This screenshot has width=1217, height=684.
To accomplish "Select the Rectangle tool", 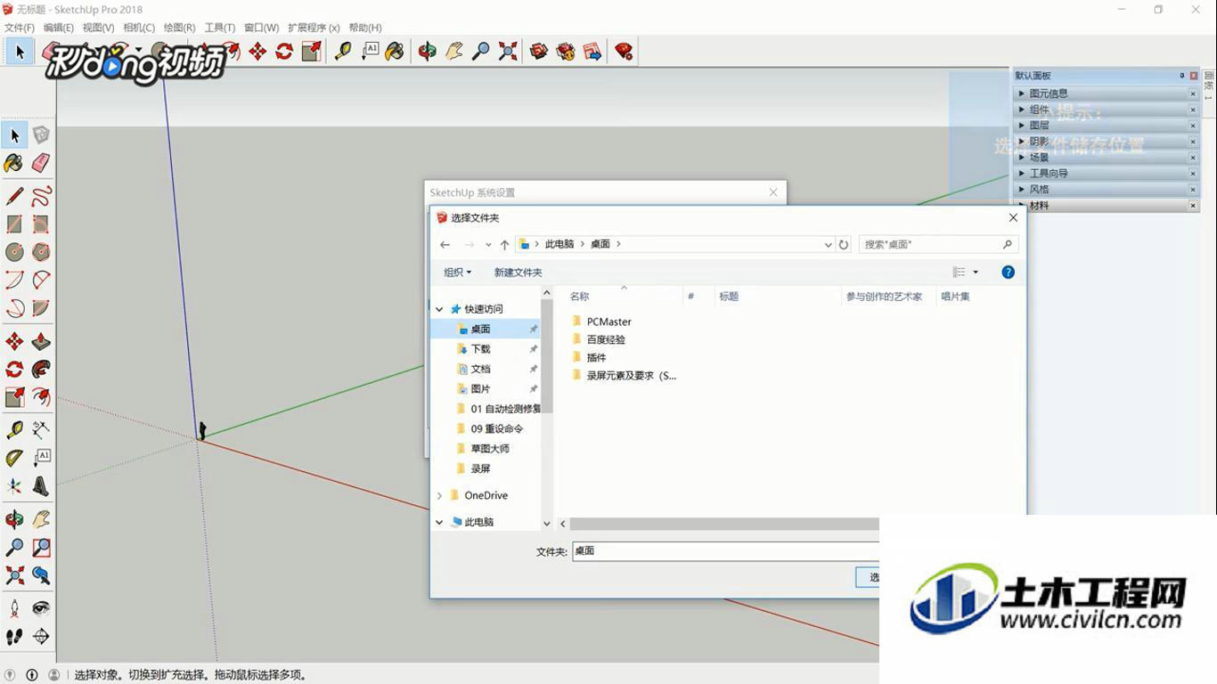I will tap(14, 224).
